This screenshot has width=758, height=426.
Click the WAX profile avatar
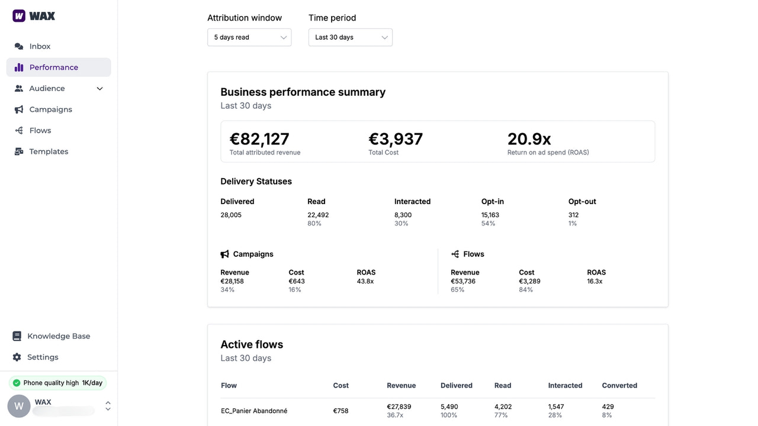[x=18, y=406]
